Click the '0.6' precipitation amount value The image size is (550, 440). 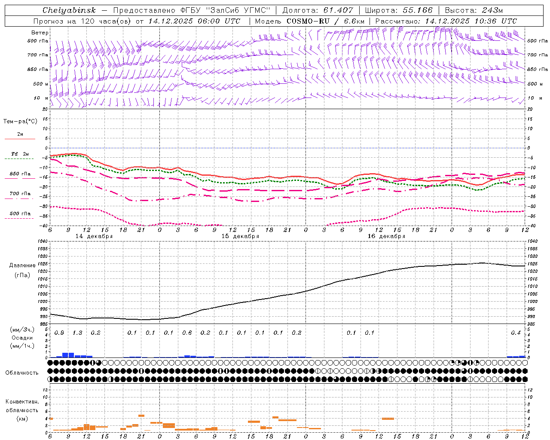[187, 333]
